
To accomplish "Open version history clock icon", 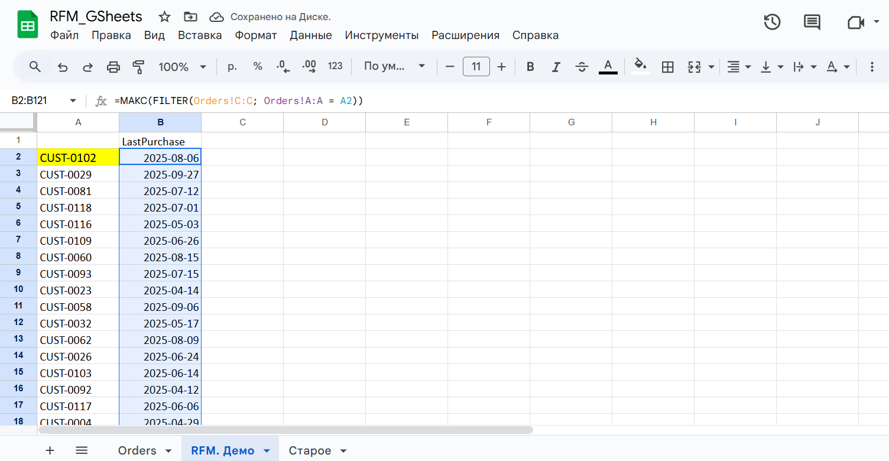I will [x=772, y=22].
